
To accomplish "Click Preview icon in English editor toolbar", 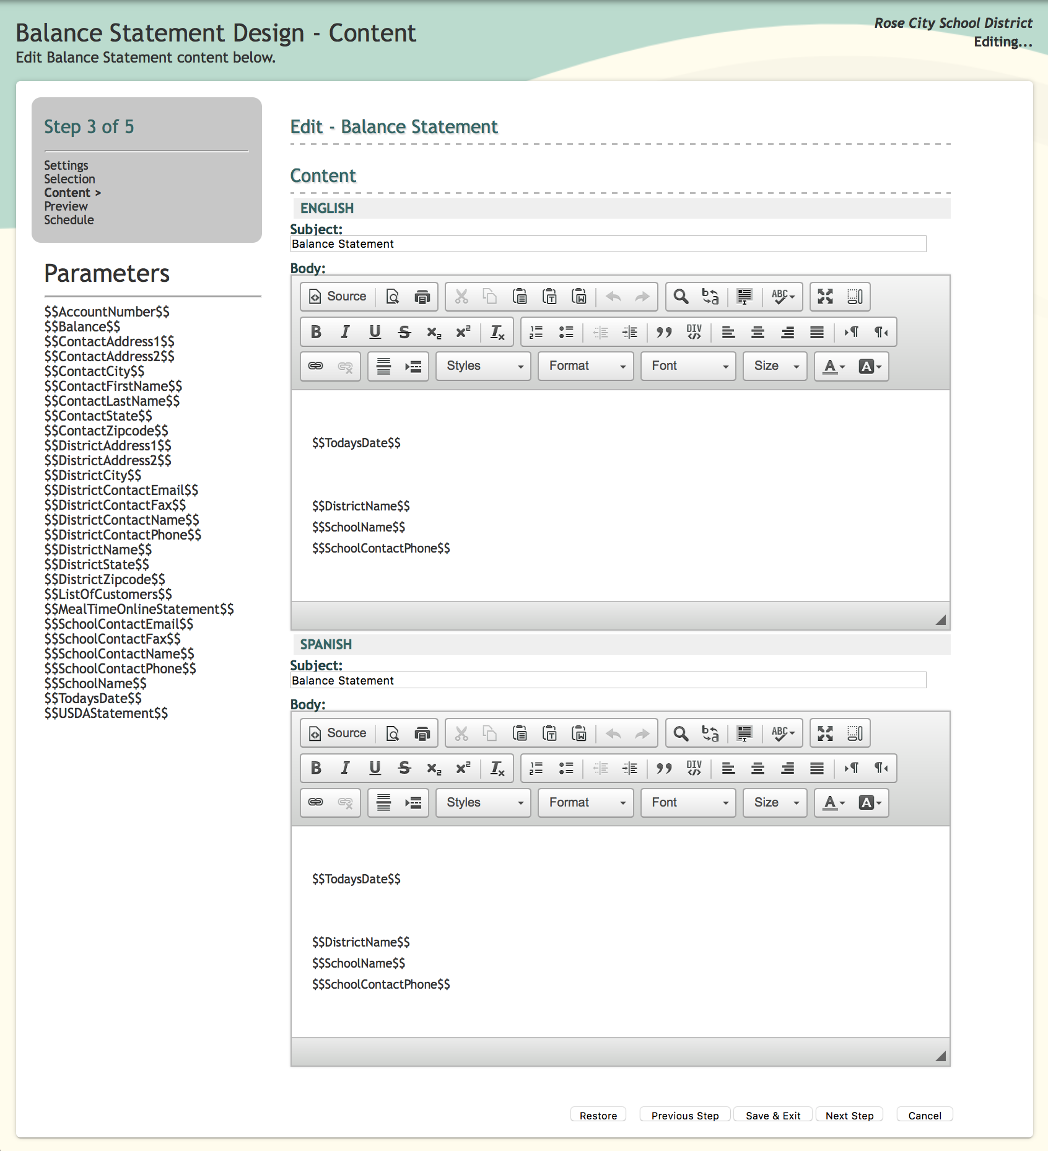I will [x=393, y=297].
